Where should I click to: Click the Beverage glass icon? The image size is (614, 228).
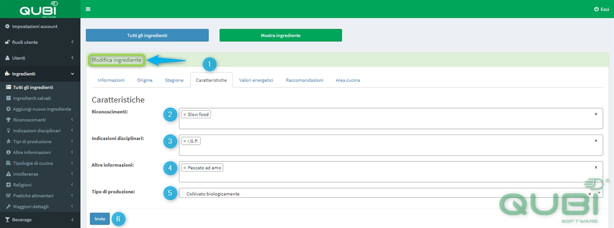7,220
